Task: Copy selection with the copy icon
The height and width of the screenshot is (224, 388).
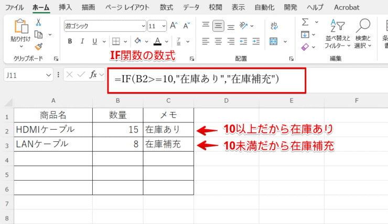Action: click(x=39, y=35)
